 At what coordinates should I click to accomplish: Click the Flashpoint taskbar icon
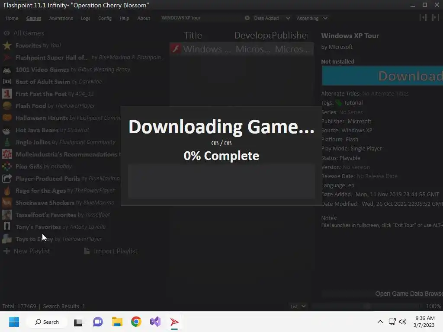(x=174, y=322)
